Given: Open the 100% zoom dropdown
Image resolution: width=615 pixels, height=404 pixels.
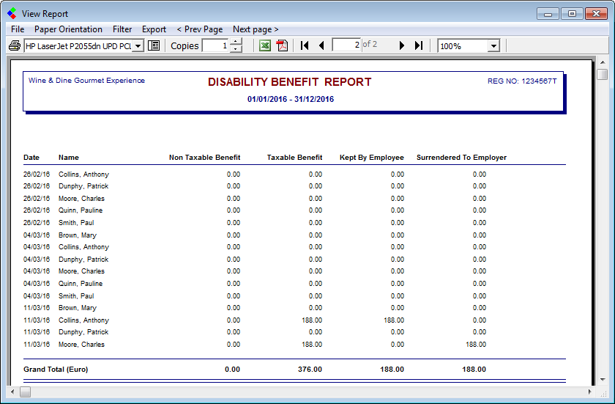Looking at the screenshot, I should pos(493,46).
